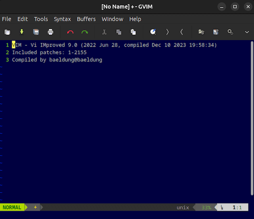Expand the toolbar overflow chevron
The width and height of the screenshot is (254, 219).
click(x=247, y=32)
